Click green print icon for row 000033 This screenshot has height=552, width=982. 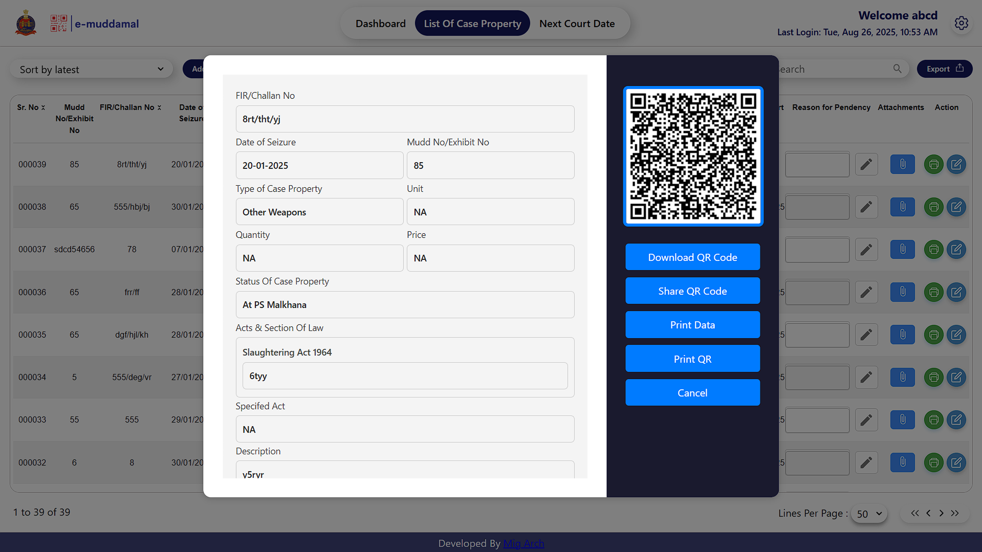tap(933, 419)
